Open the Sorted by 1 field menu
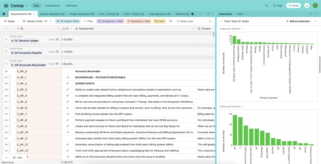The height and width of the screenshot is (164, 321). tap(138, 21)
